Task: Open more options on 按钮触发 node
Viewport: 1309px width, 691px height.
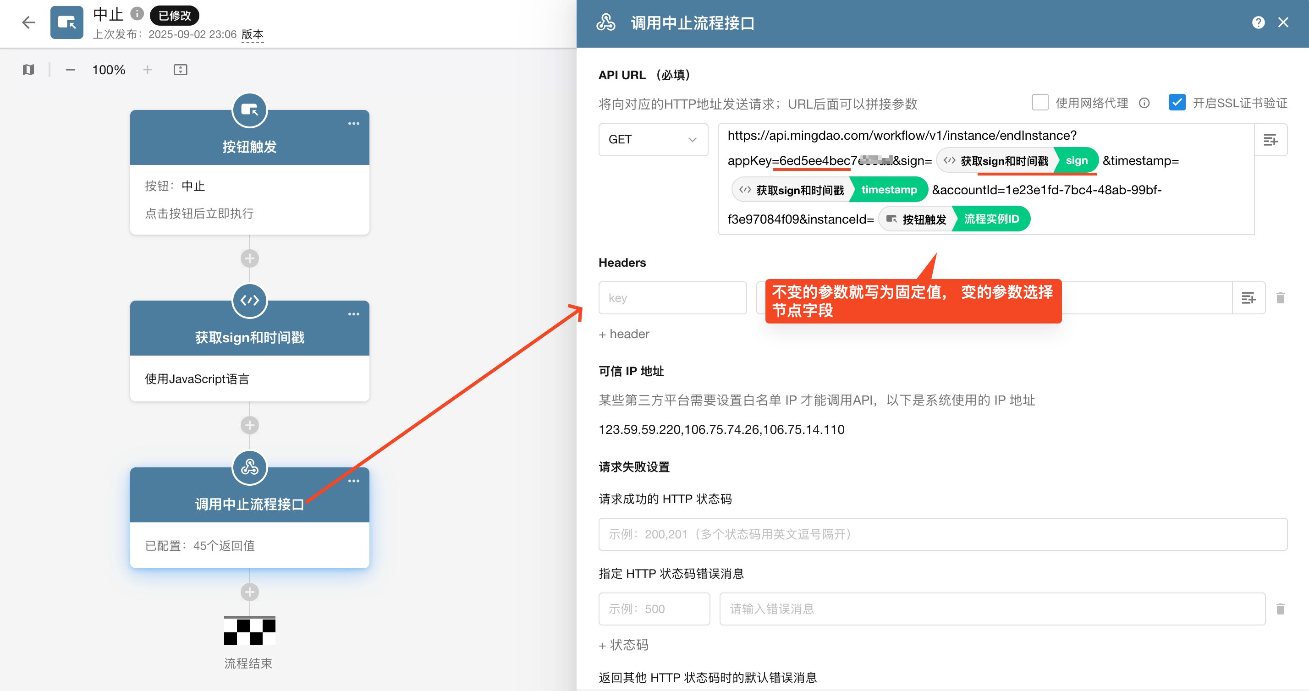Action: tap(354, 124)
